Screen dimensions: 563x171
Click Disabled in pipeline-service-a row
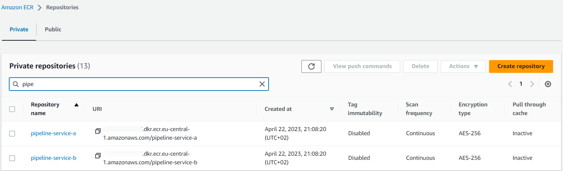tap(359, 133)
